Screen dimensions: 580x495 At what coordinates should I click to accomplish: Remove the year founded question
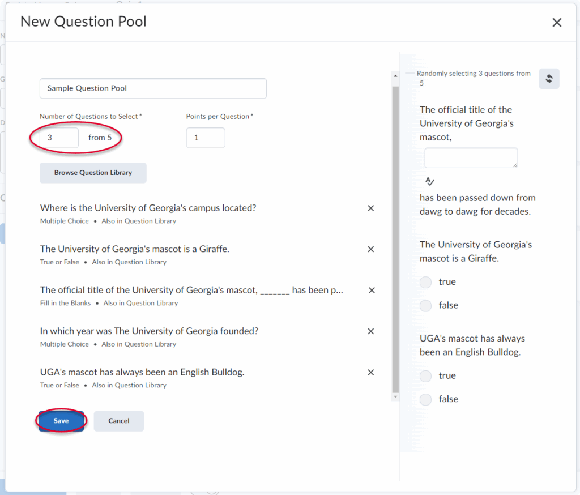(371, 331)
